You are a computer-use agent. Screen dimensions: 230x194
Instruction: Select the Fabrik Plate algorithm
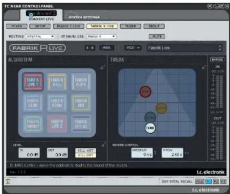81,82
